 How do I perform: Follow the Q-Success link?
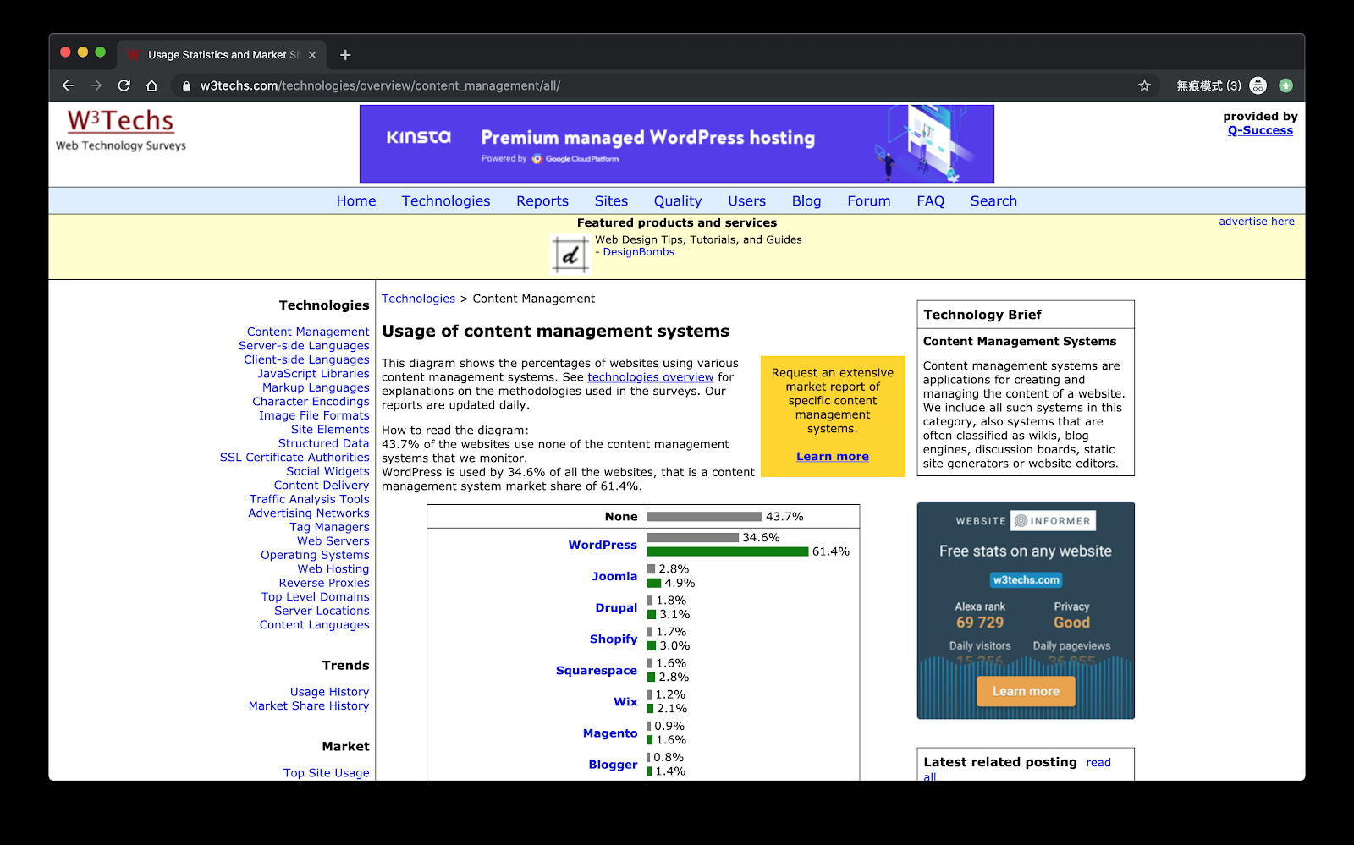1260,130
